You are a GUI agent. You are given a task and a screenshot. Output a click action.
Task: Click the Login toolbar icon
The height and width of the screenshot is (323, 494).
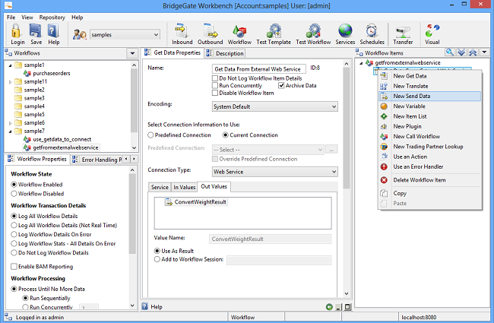(x=17, y=33)
